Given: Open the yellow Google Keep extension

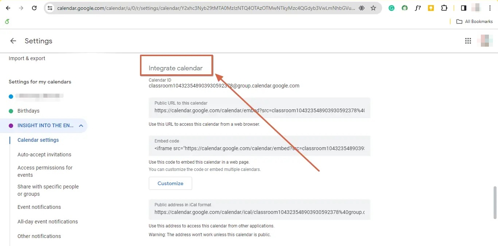Looking at the screenshot, I should tap(431, 8).
